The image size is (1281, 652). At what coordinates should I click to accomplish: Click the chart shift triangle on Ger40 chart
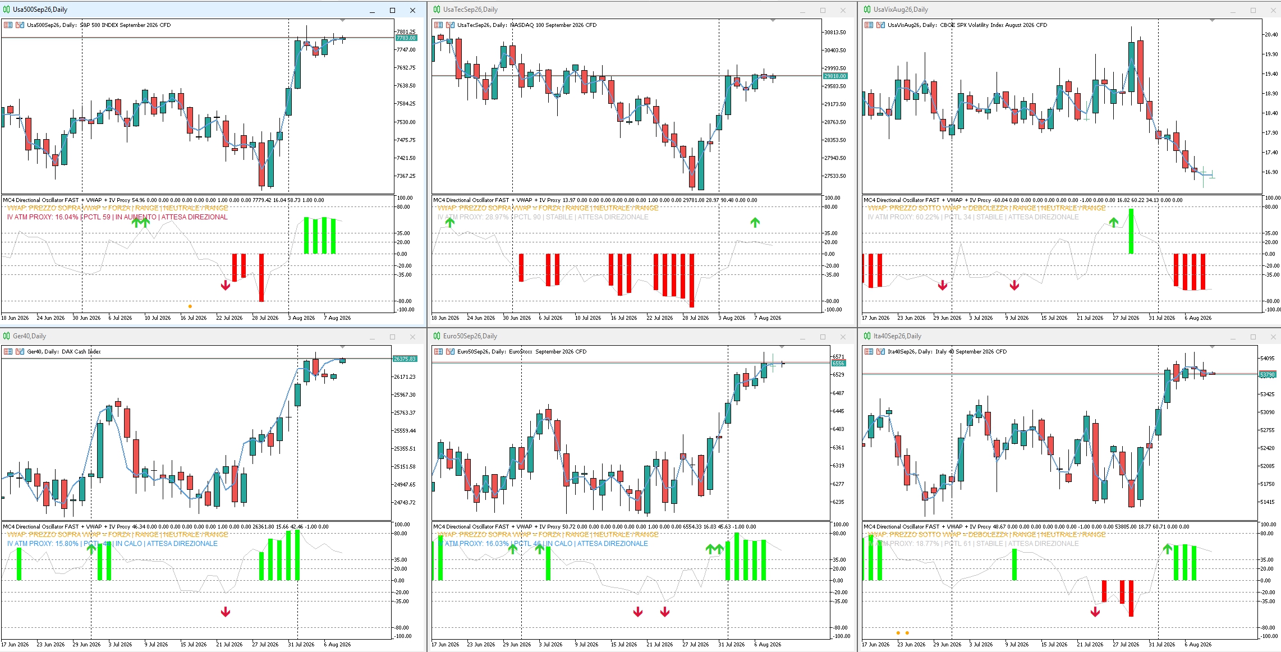click(342, 347)
